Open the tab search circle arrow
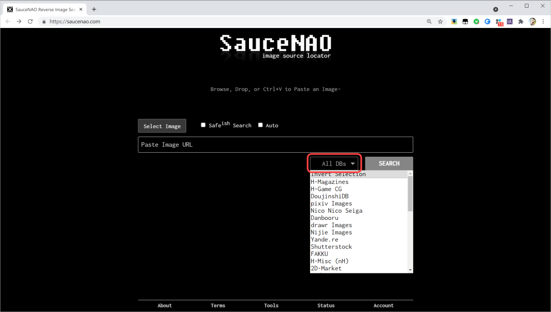The height and width of the screenshot is (312, 551). [x=495, y=10]
